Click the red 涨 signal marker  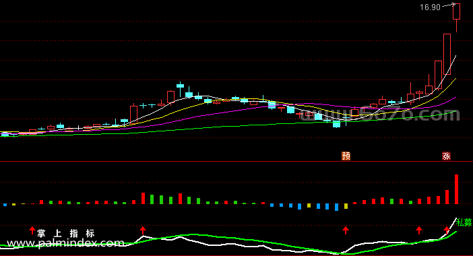446,156
